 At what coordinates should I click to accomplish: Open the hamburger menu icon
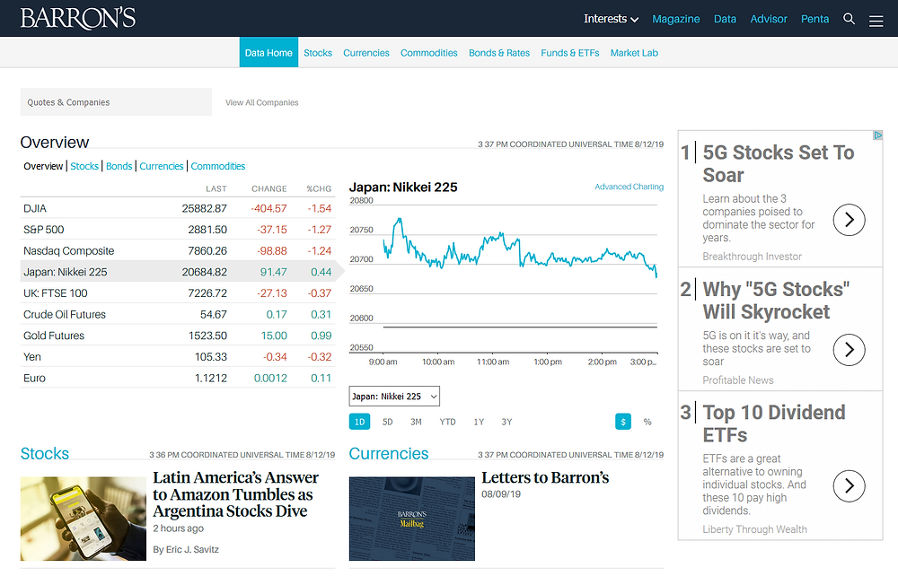[x=876, y=22]
